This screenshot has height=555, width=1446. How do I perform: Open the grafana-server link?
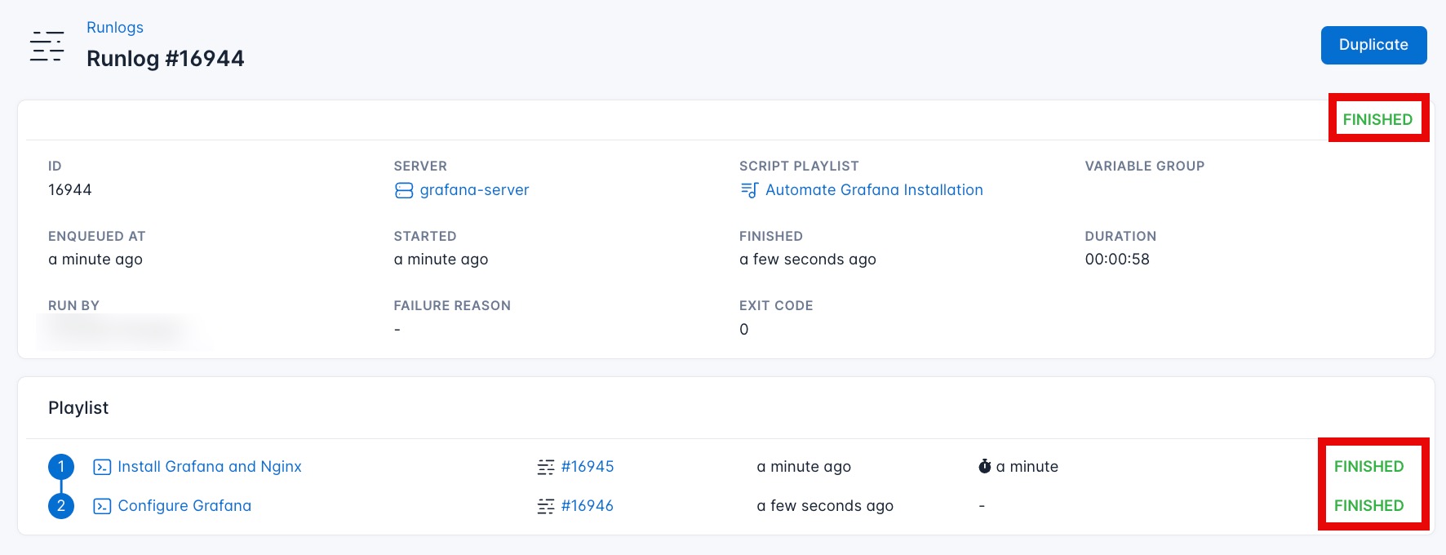474,190
